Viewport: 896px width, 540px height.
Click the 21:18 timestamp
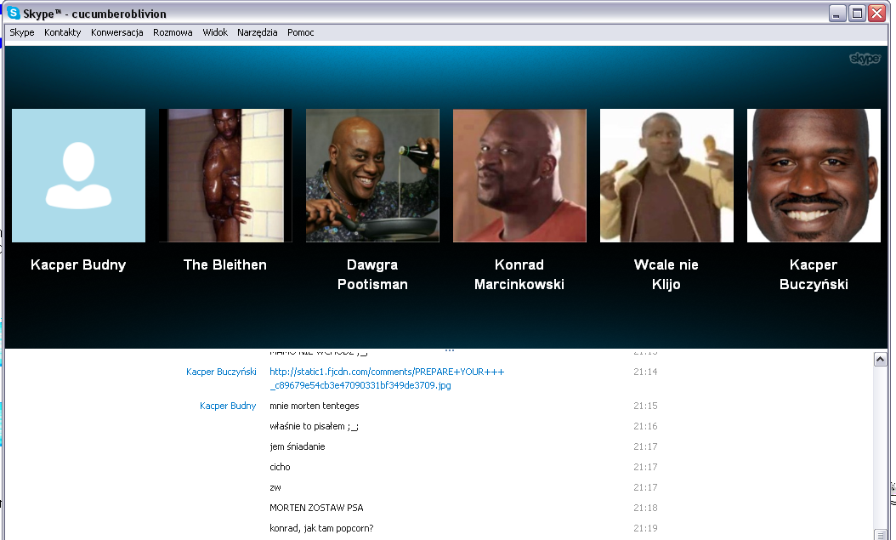[645, 508]
